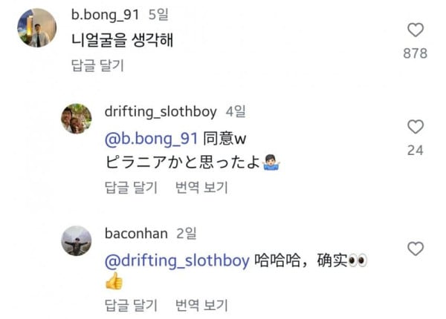View the 878 likes count
The height and width of the screenshot is (319, 446).
click(416, 53)
